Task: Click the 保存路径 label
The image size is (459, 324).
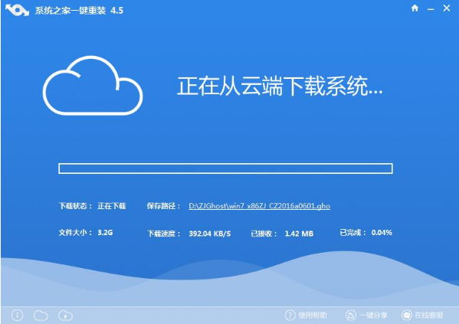Action: 164,206
